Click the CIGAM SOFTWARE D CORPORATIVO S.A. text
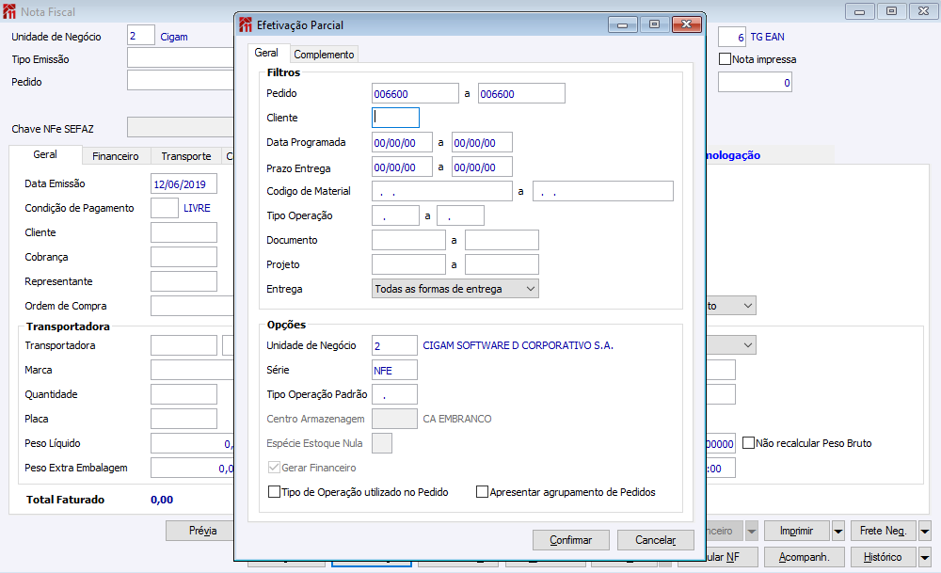Image resolution: width=941 pixels, height=573 pixels. (x=518, y=345)
